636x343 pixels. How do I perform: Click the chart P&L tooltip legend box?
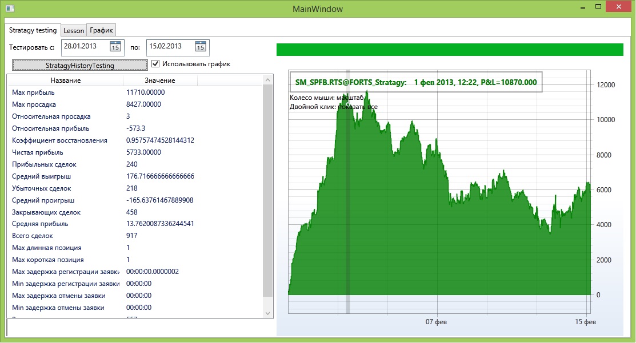pyautogui.click(x=415, y=83)
